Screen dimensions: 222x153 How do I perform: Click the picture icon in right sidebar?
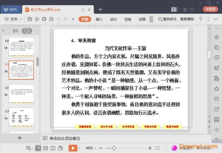[217, 119]
